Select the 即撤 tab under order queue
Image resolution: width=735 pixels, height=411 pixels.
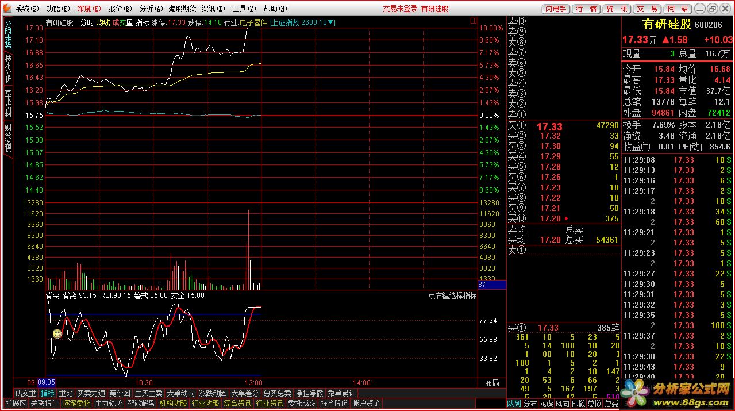tap(578, 404)
